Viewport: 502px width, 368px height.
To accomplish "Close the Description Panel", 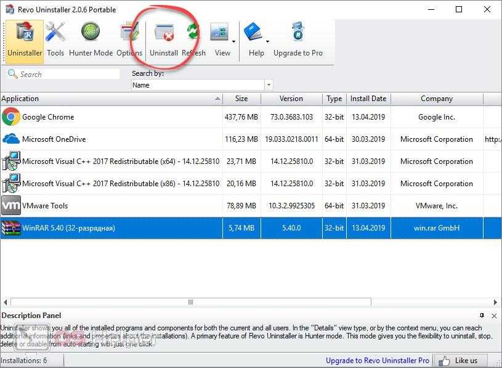I will coord(495,316).
